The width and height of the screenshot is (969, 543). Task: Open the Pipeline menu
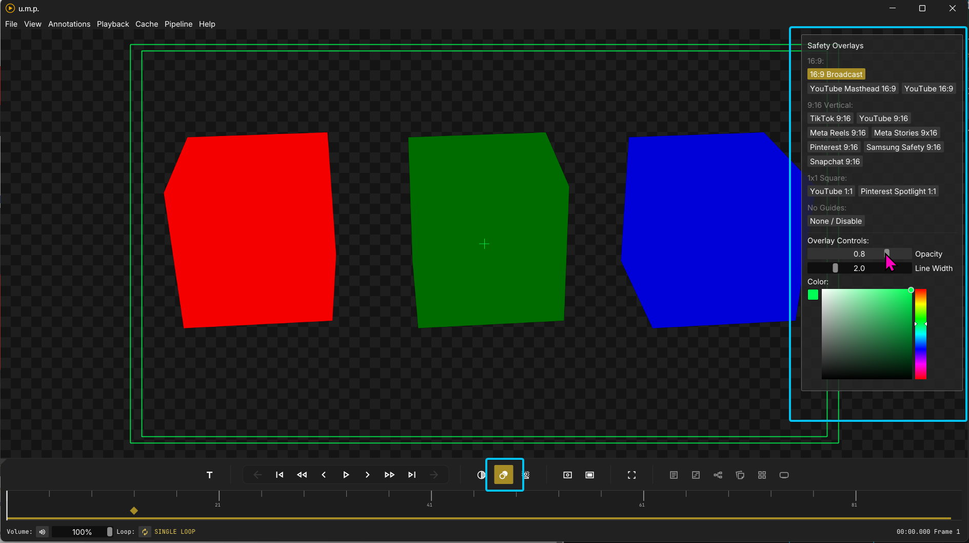point(178,24)
